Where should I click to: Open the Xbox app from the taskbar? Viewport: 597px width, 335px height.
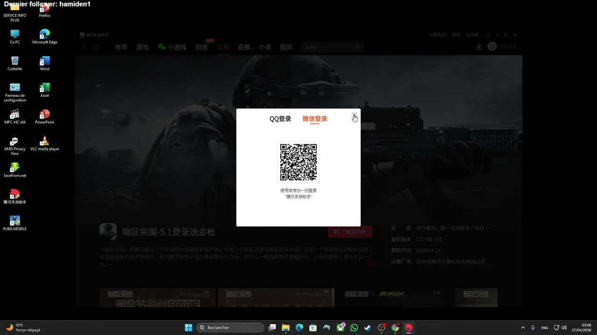340,328
